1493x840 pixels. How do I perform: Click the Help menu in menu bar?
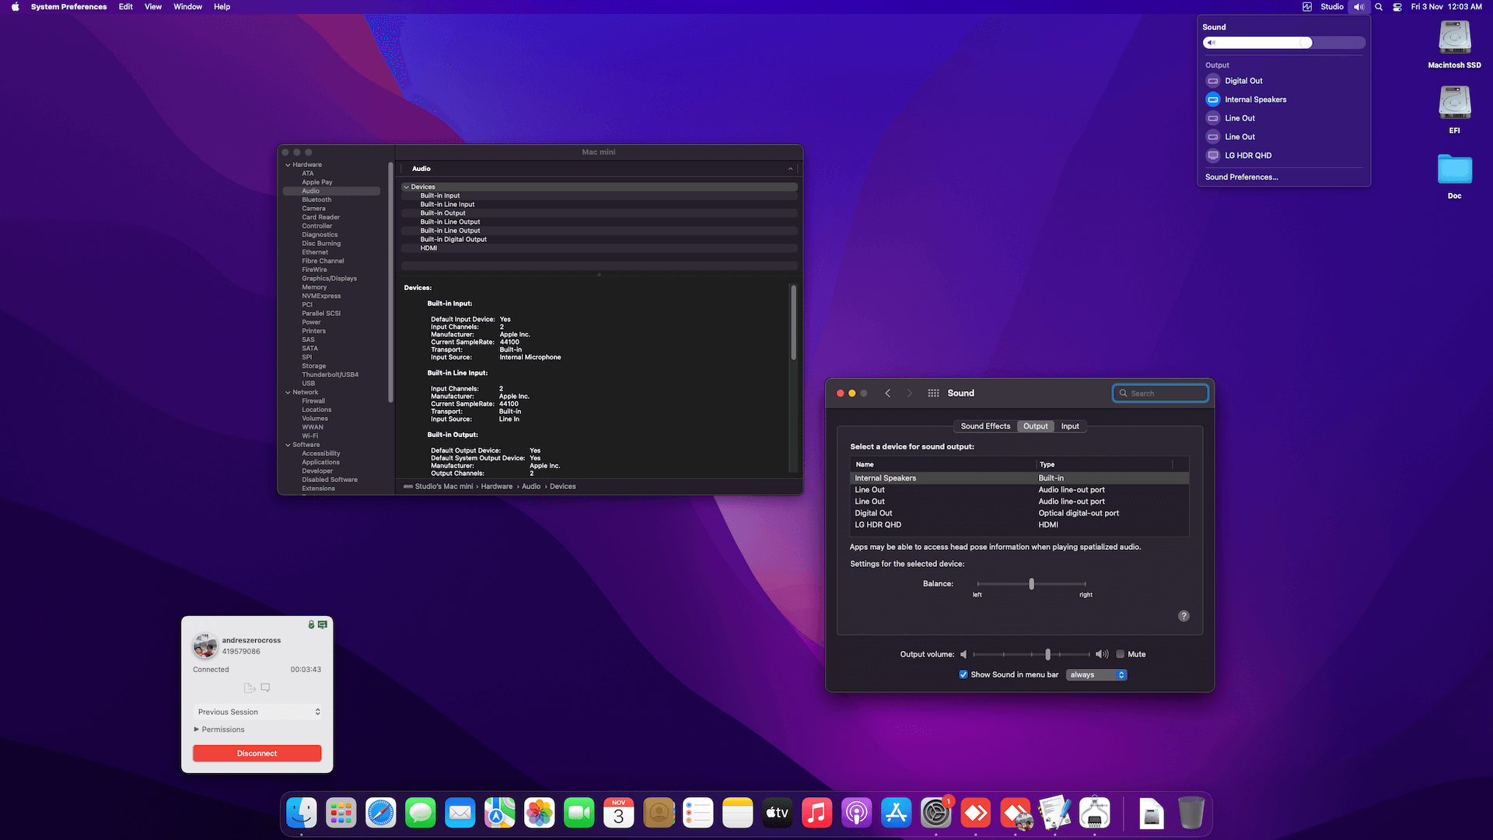tap(222, 6)
